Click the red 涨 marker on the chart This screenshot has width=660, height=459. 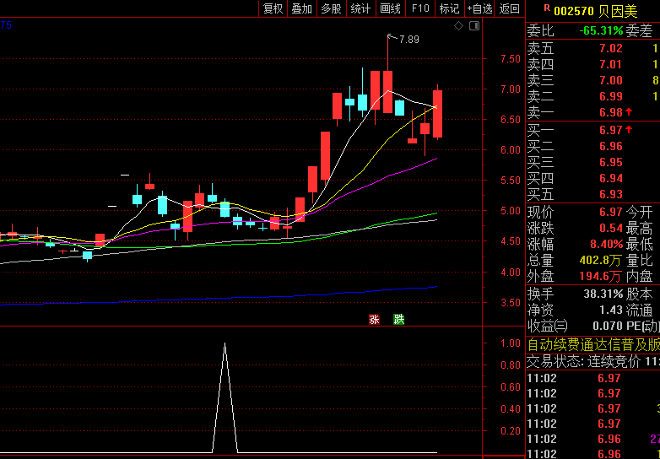374,319
